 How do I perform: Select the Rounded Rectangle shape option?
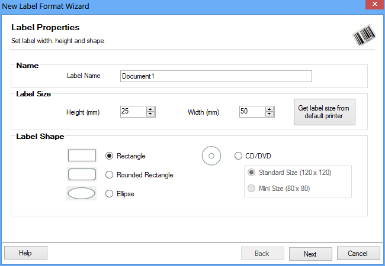point(109,175)
